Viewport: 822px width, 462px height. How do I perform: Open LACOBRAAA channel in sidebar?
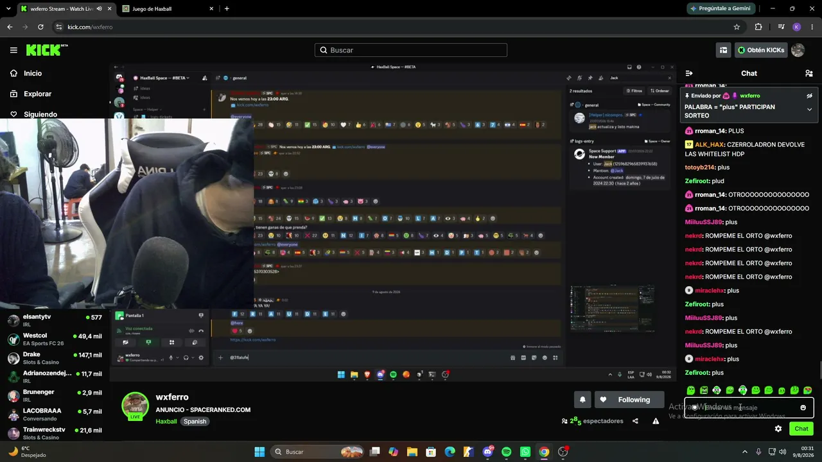pyautogui.click(x=55, y=415)
